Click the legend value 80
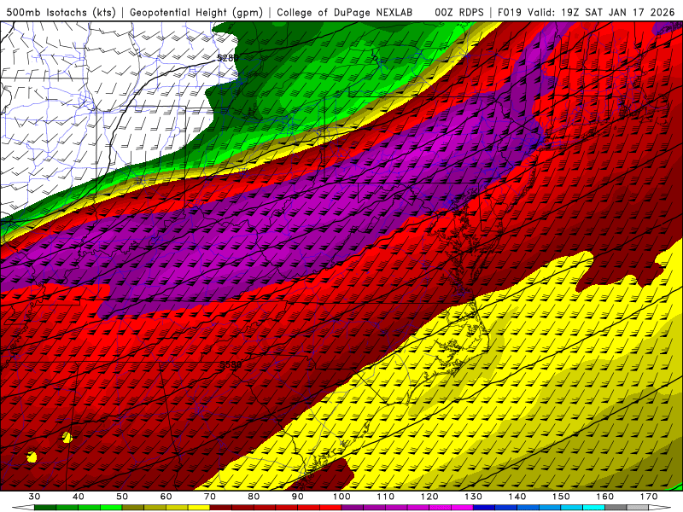 pyautogui.click(x=254, y=497)
